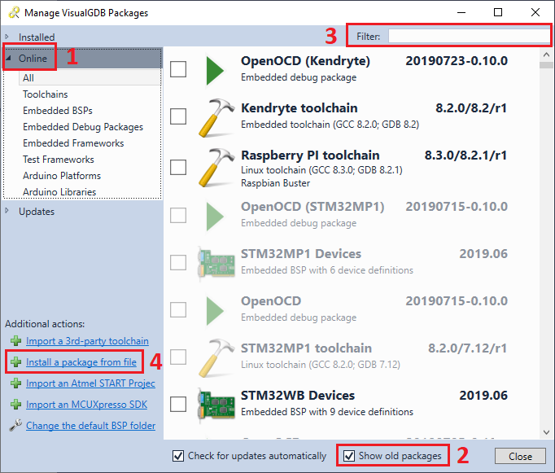Image resolution: width=555 pixels, height=473 pixels.
Task: Select the STM32WB Devices package title
Action: [x=298, y=396]
